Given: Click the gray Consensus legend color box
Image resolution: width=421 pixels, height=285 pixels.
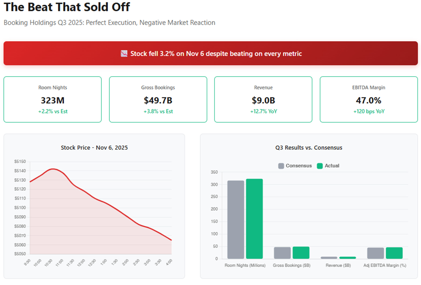Looking at the screenshot, I should point(281,166).
